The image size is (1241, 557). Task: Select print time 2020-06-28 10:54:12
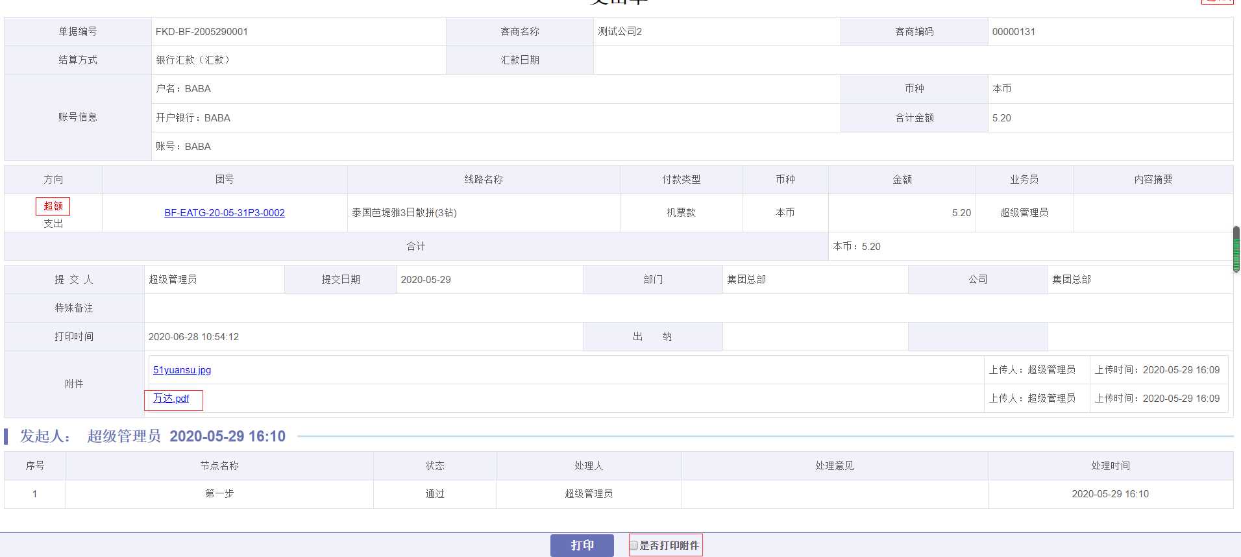(193, 337)
